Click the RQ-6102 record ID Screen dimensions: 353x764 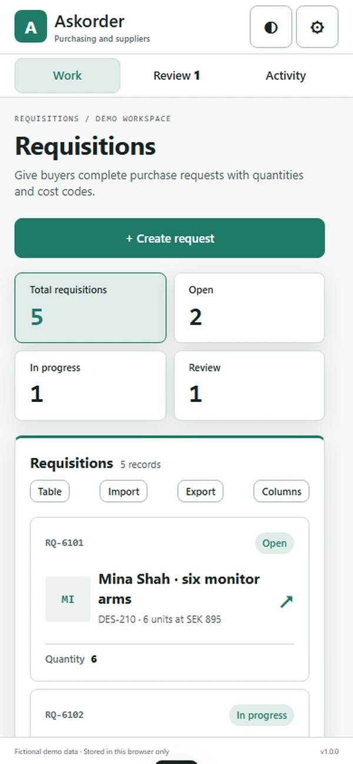click(64, 715)
